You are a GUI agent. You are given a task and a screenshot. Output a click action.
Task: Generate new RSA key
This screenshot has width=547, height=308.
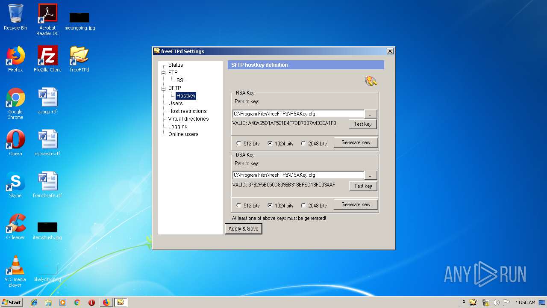point(356,142)
